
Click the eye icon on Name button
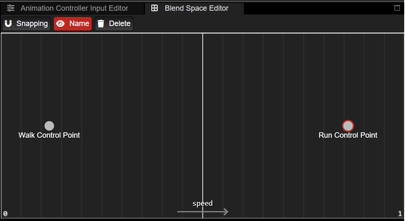point(60,24)
